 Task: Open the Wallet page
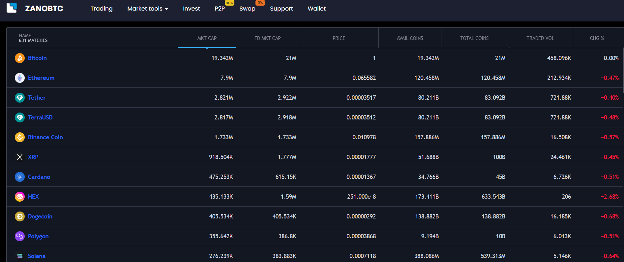[x=317, y=9]
